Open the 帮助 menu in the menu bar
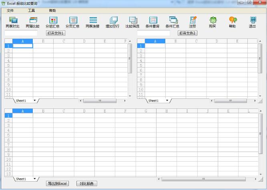This screenshot has height=190, width=267. 52,10
